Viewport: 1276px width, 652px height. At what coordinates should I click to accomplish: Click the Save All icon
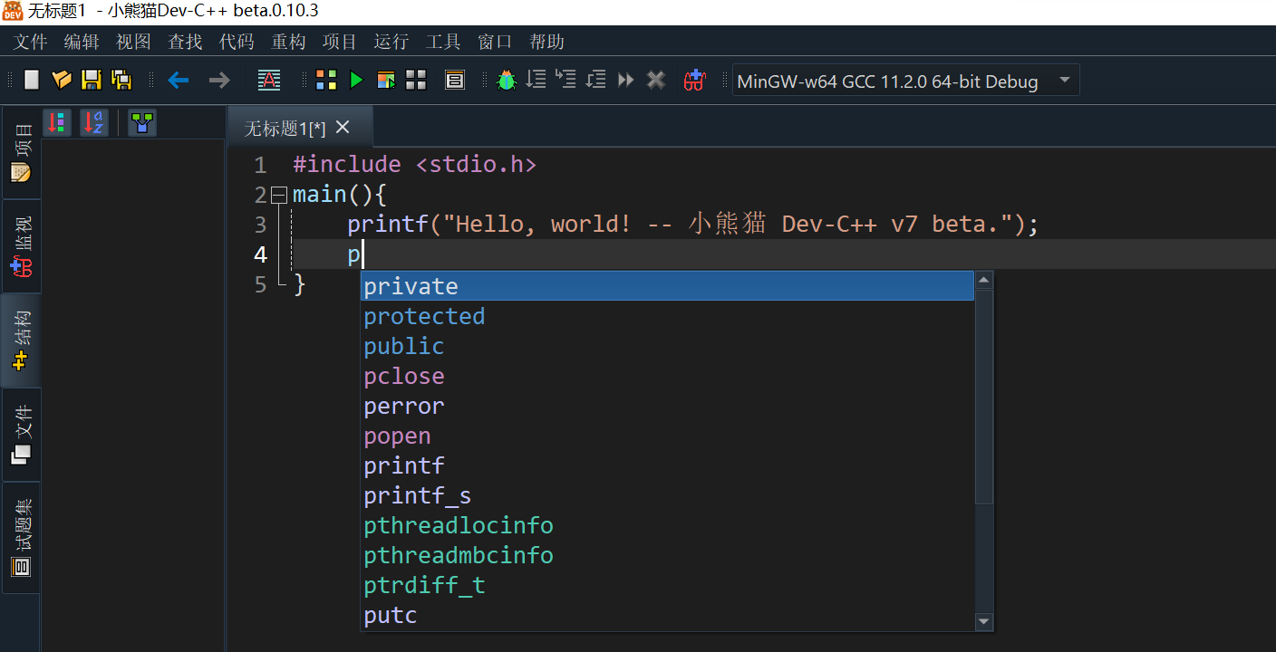point(121,81)
